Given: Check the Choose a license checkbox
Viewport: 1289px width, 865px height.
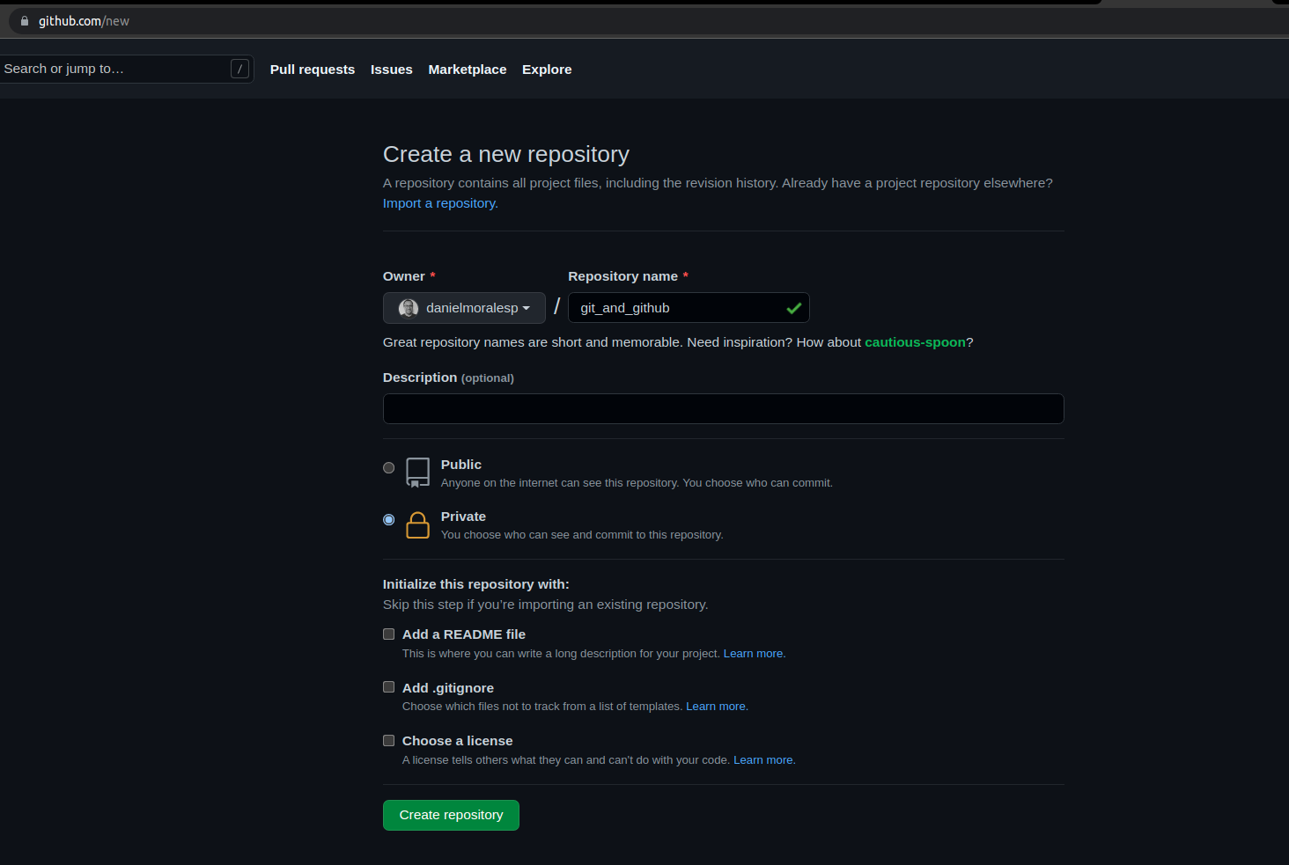Looking at the screenshot, I should 389,741.
